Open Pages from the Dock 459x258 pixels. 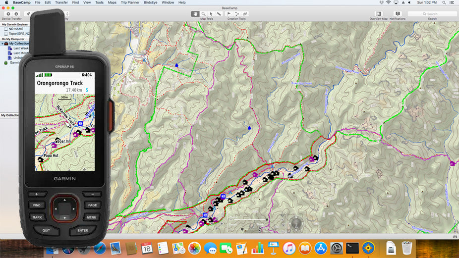[241, 248]
